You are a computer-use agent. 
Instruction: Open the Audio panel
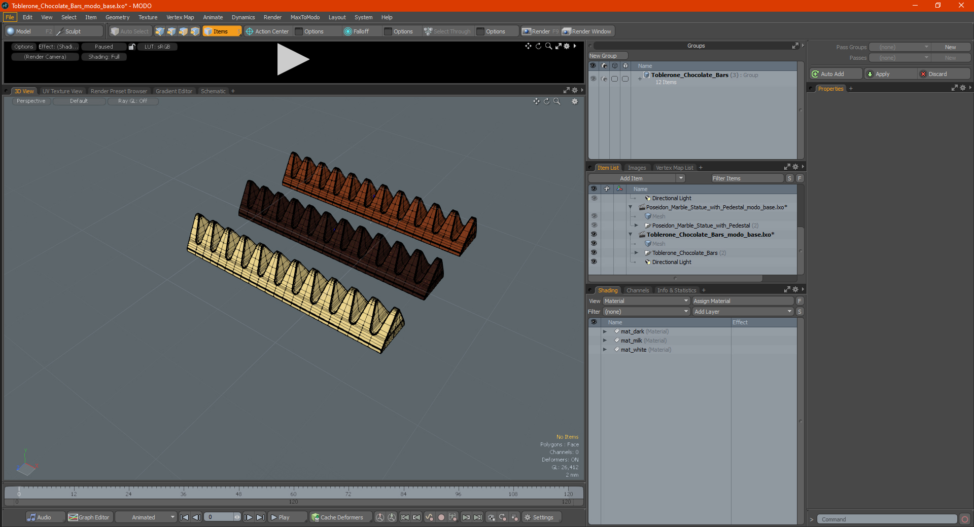coord(45,517)
